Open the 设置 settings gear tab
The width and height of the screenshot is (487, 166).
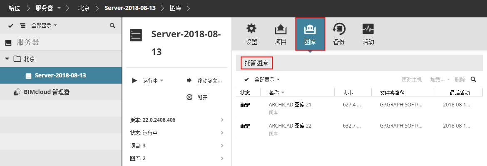point(251,34)
